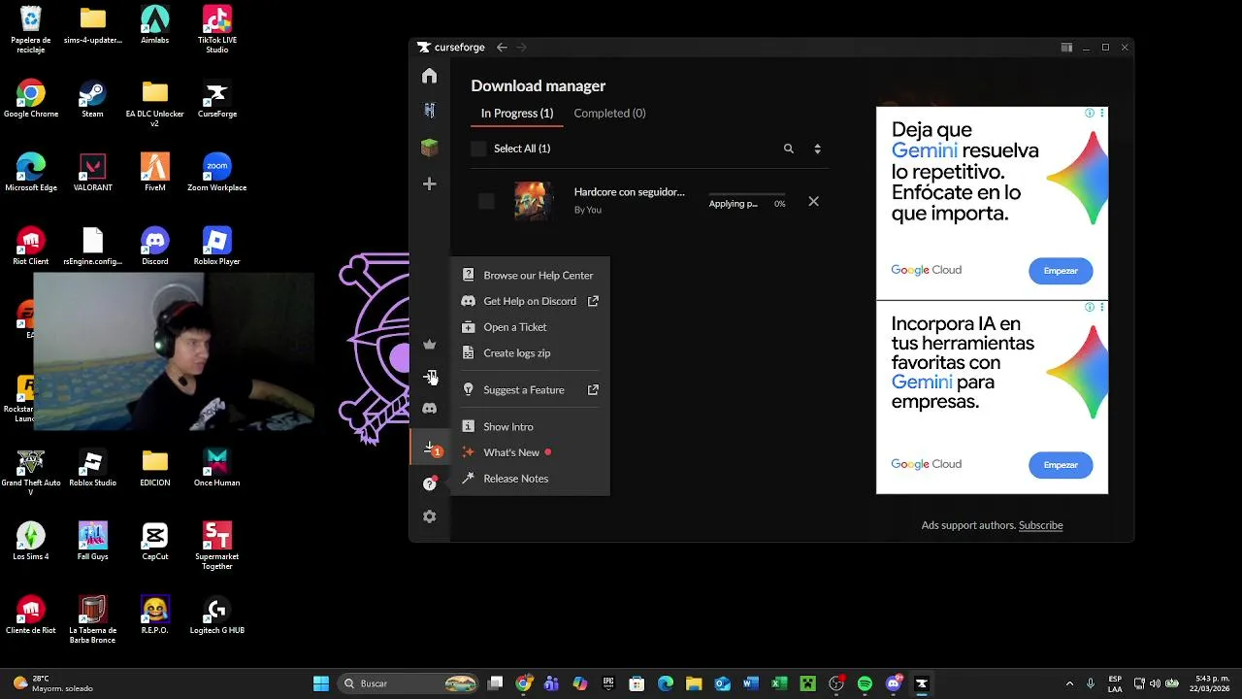Open ad info icon on bottom advertisement
This screenshot has height=699, width=1242.
pos(1090,307)
